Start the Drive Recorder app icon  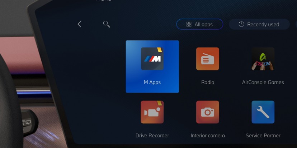point(152,112)
